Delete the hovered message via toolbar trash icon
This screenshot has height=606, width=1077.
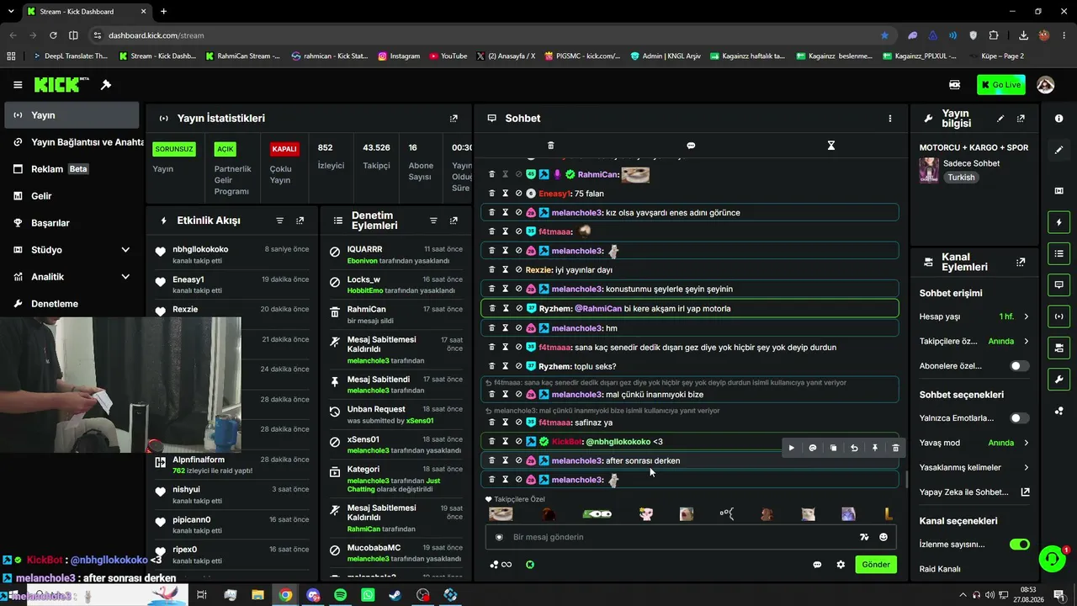click(895, 448)
